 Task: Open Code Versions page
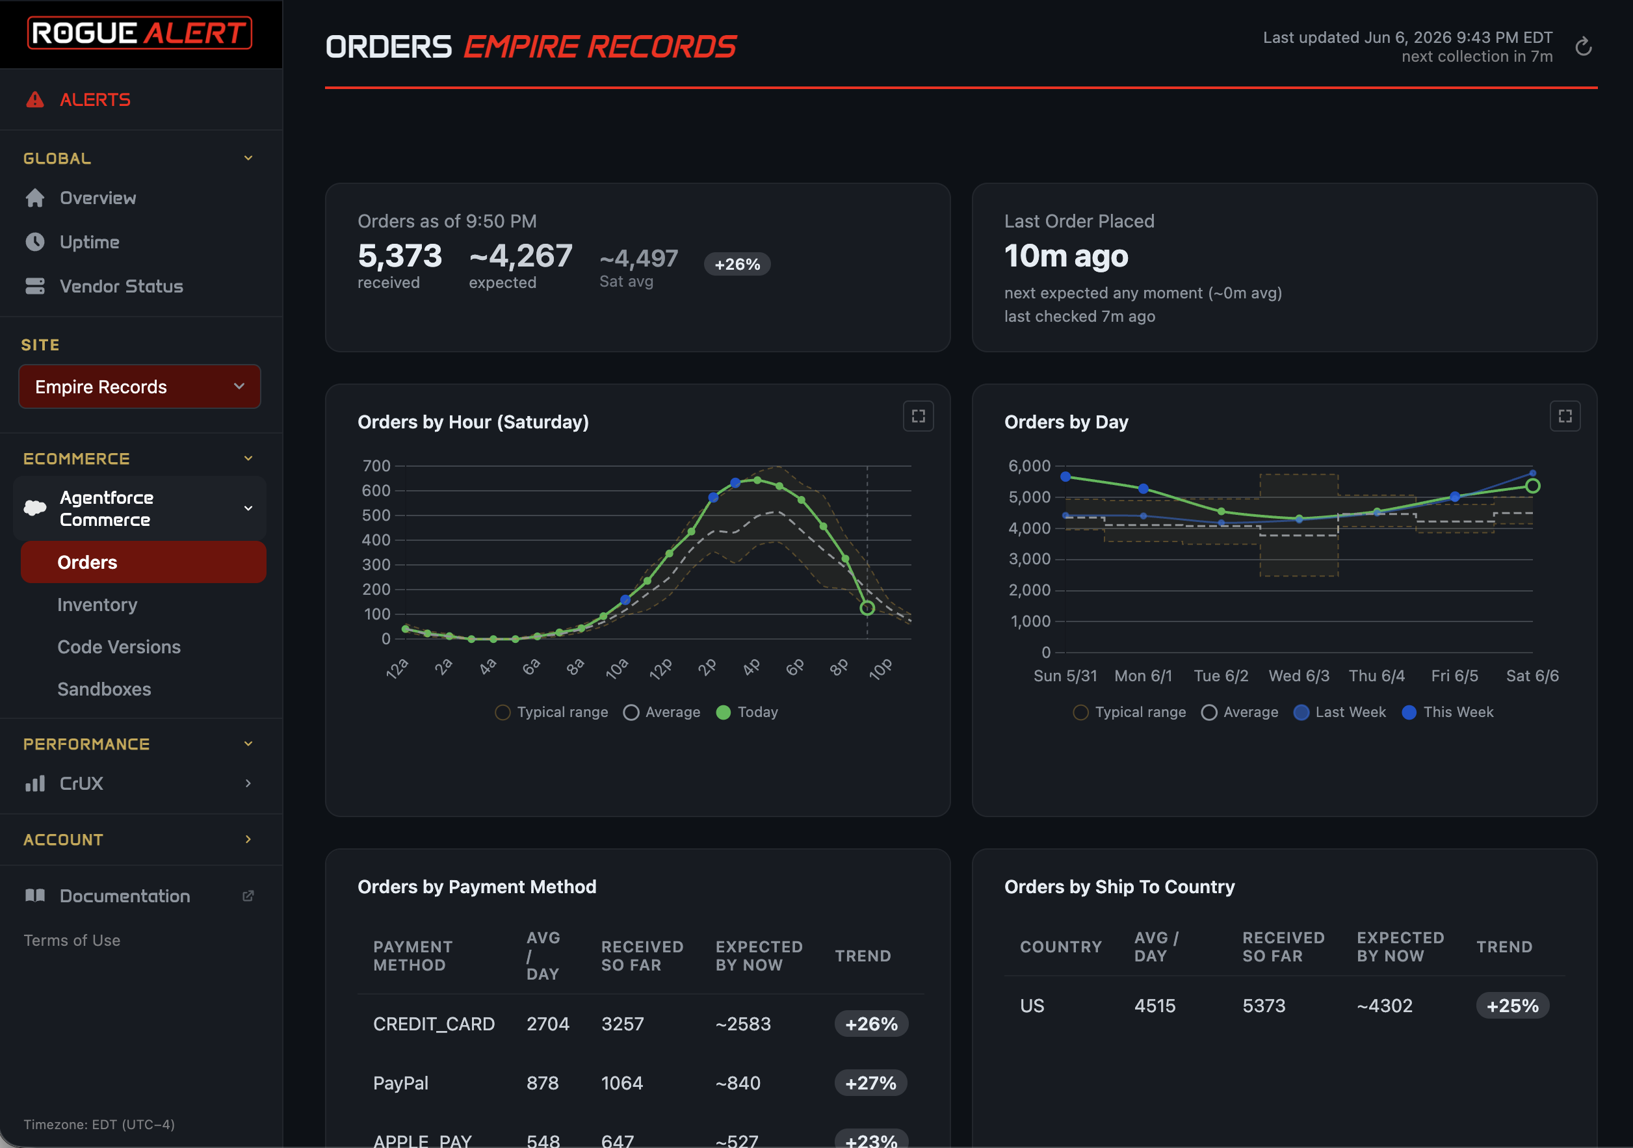[x=119, y=647]
